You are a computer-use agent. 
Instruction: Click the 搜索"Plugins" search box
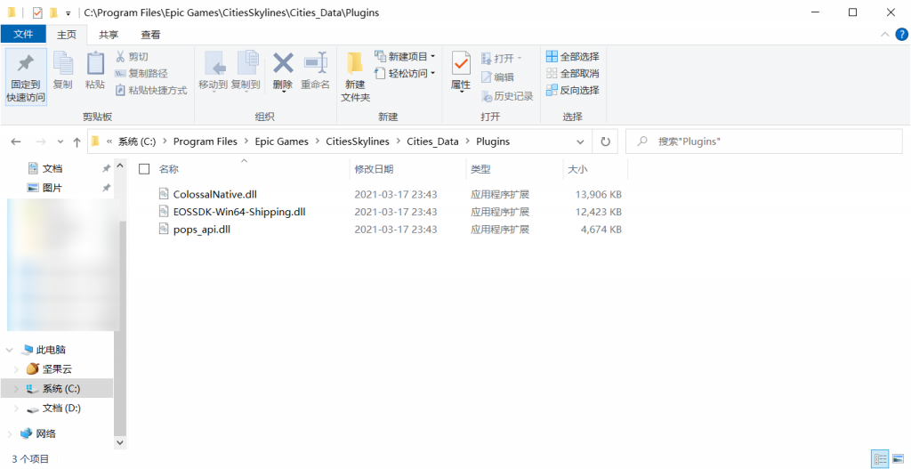coord(763,142)
